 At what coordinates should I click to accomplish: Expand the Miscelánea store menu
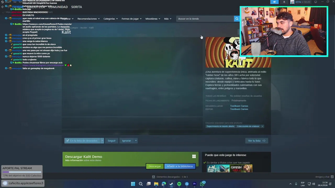point(153,19)
